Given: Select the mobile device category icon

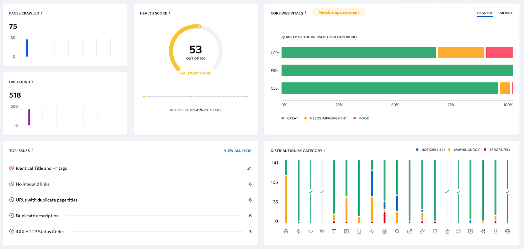Looking at the screenshot, I should 359,231.
